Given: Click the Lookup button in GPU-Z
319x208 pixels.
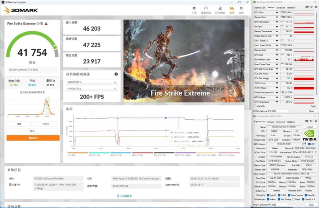Looking at the screenshot, I should 310,127.
